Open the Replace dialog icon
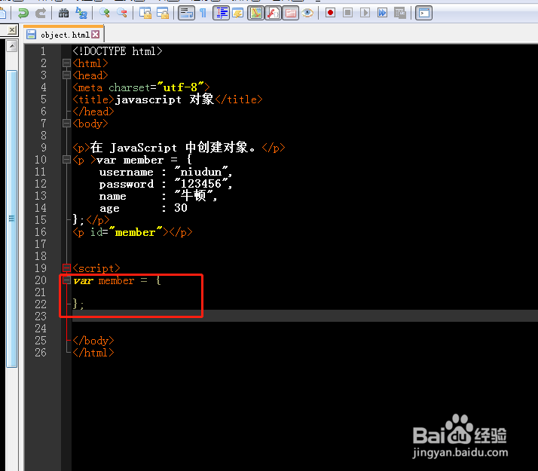 point(81,13)
